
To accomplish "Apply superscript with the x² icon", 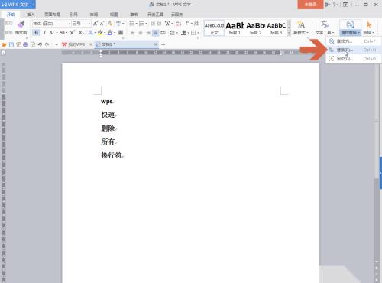I will pos(73,32).
